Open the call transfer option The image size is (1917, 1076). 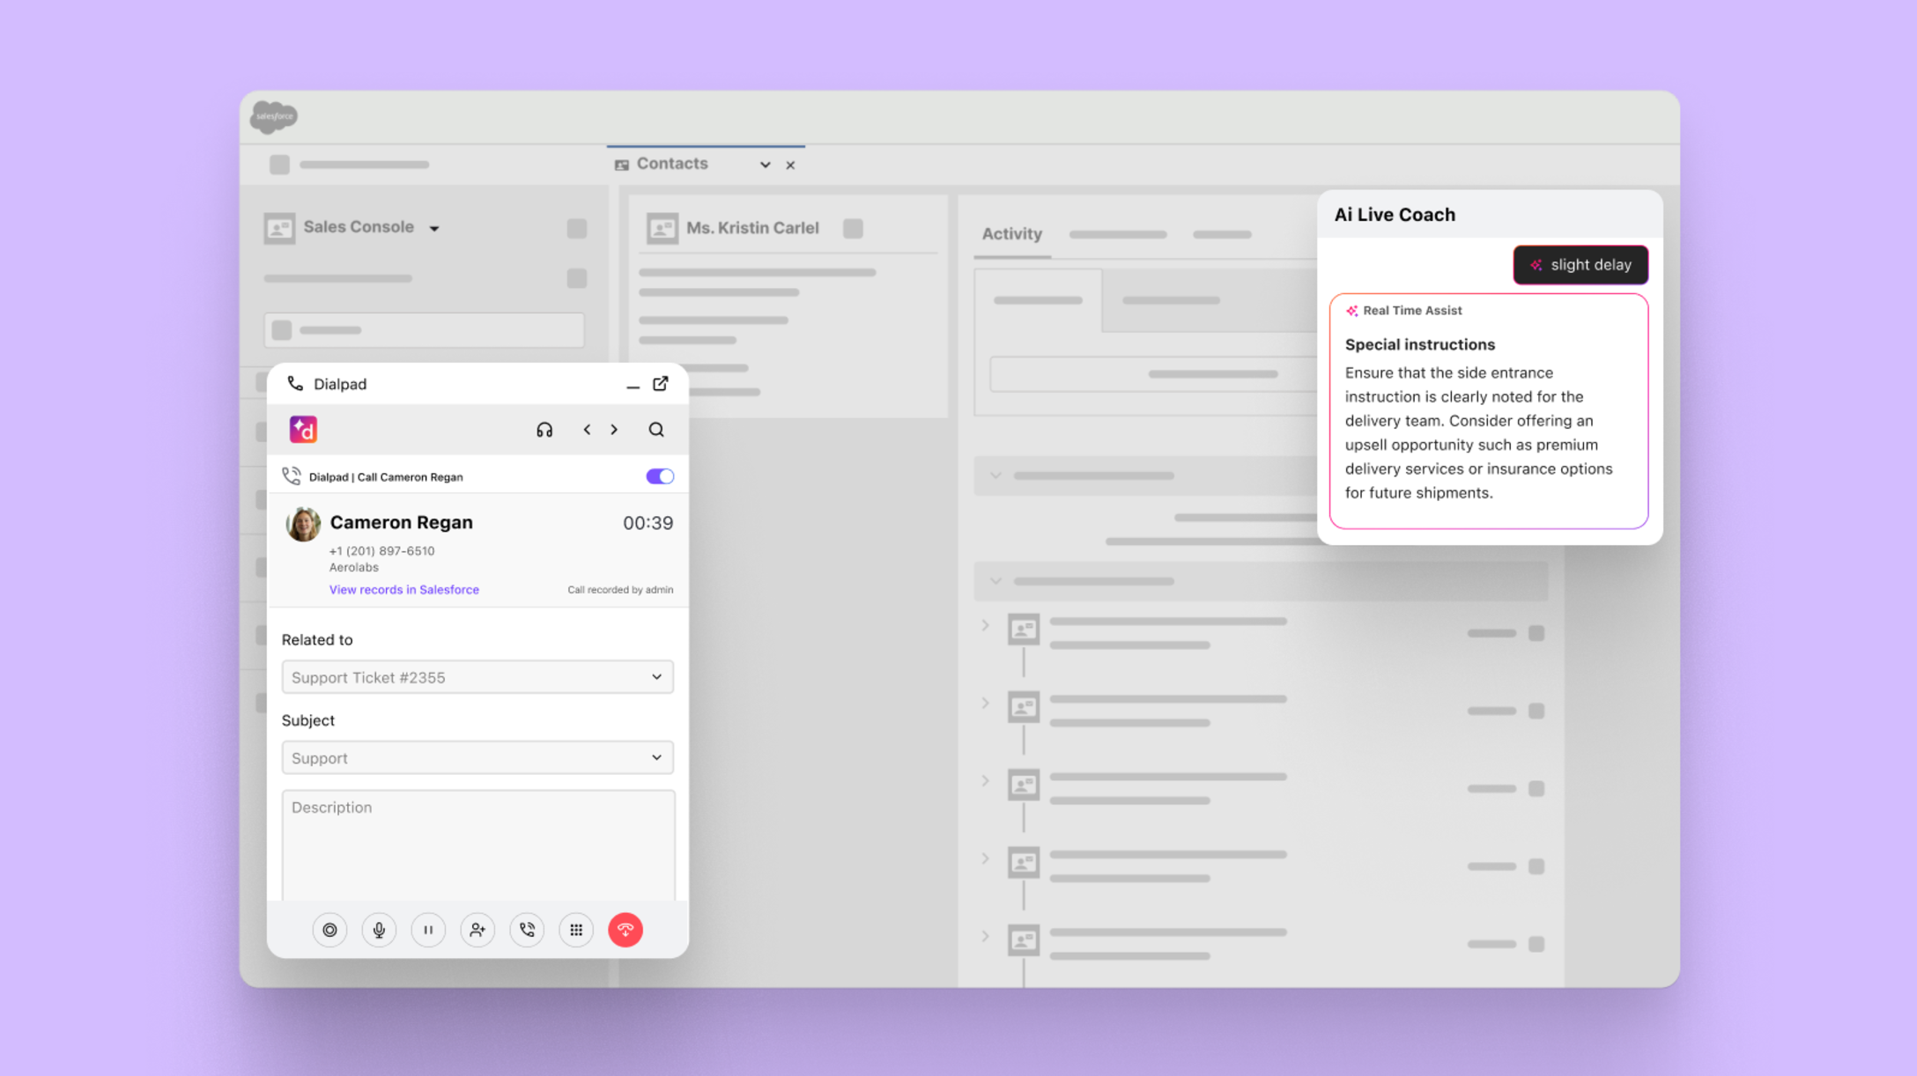pyautogui.click(x=527, y=930)
